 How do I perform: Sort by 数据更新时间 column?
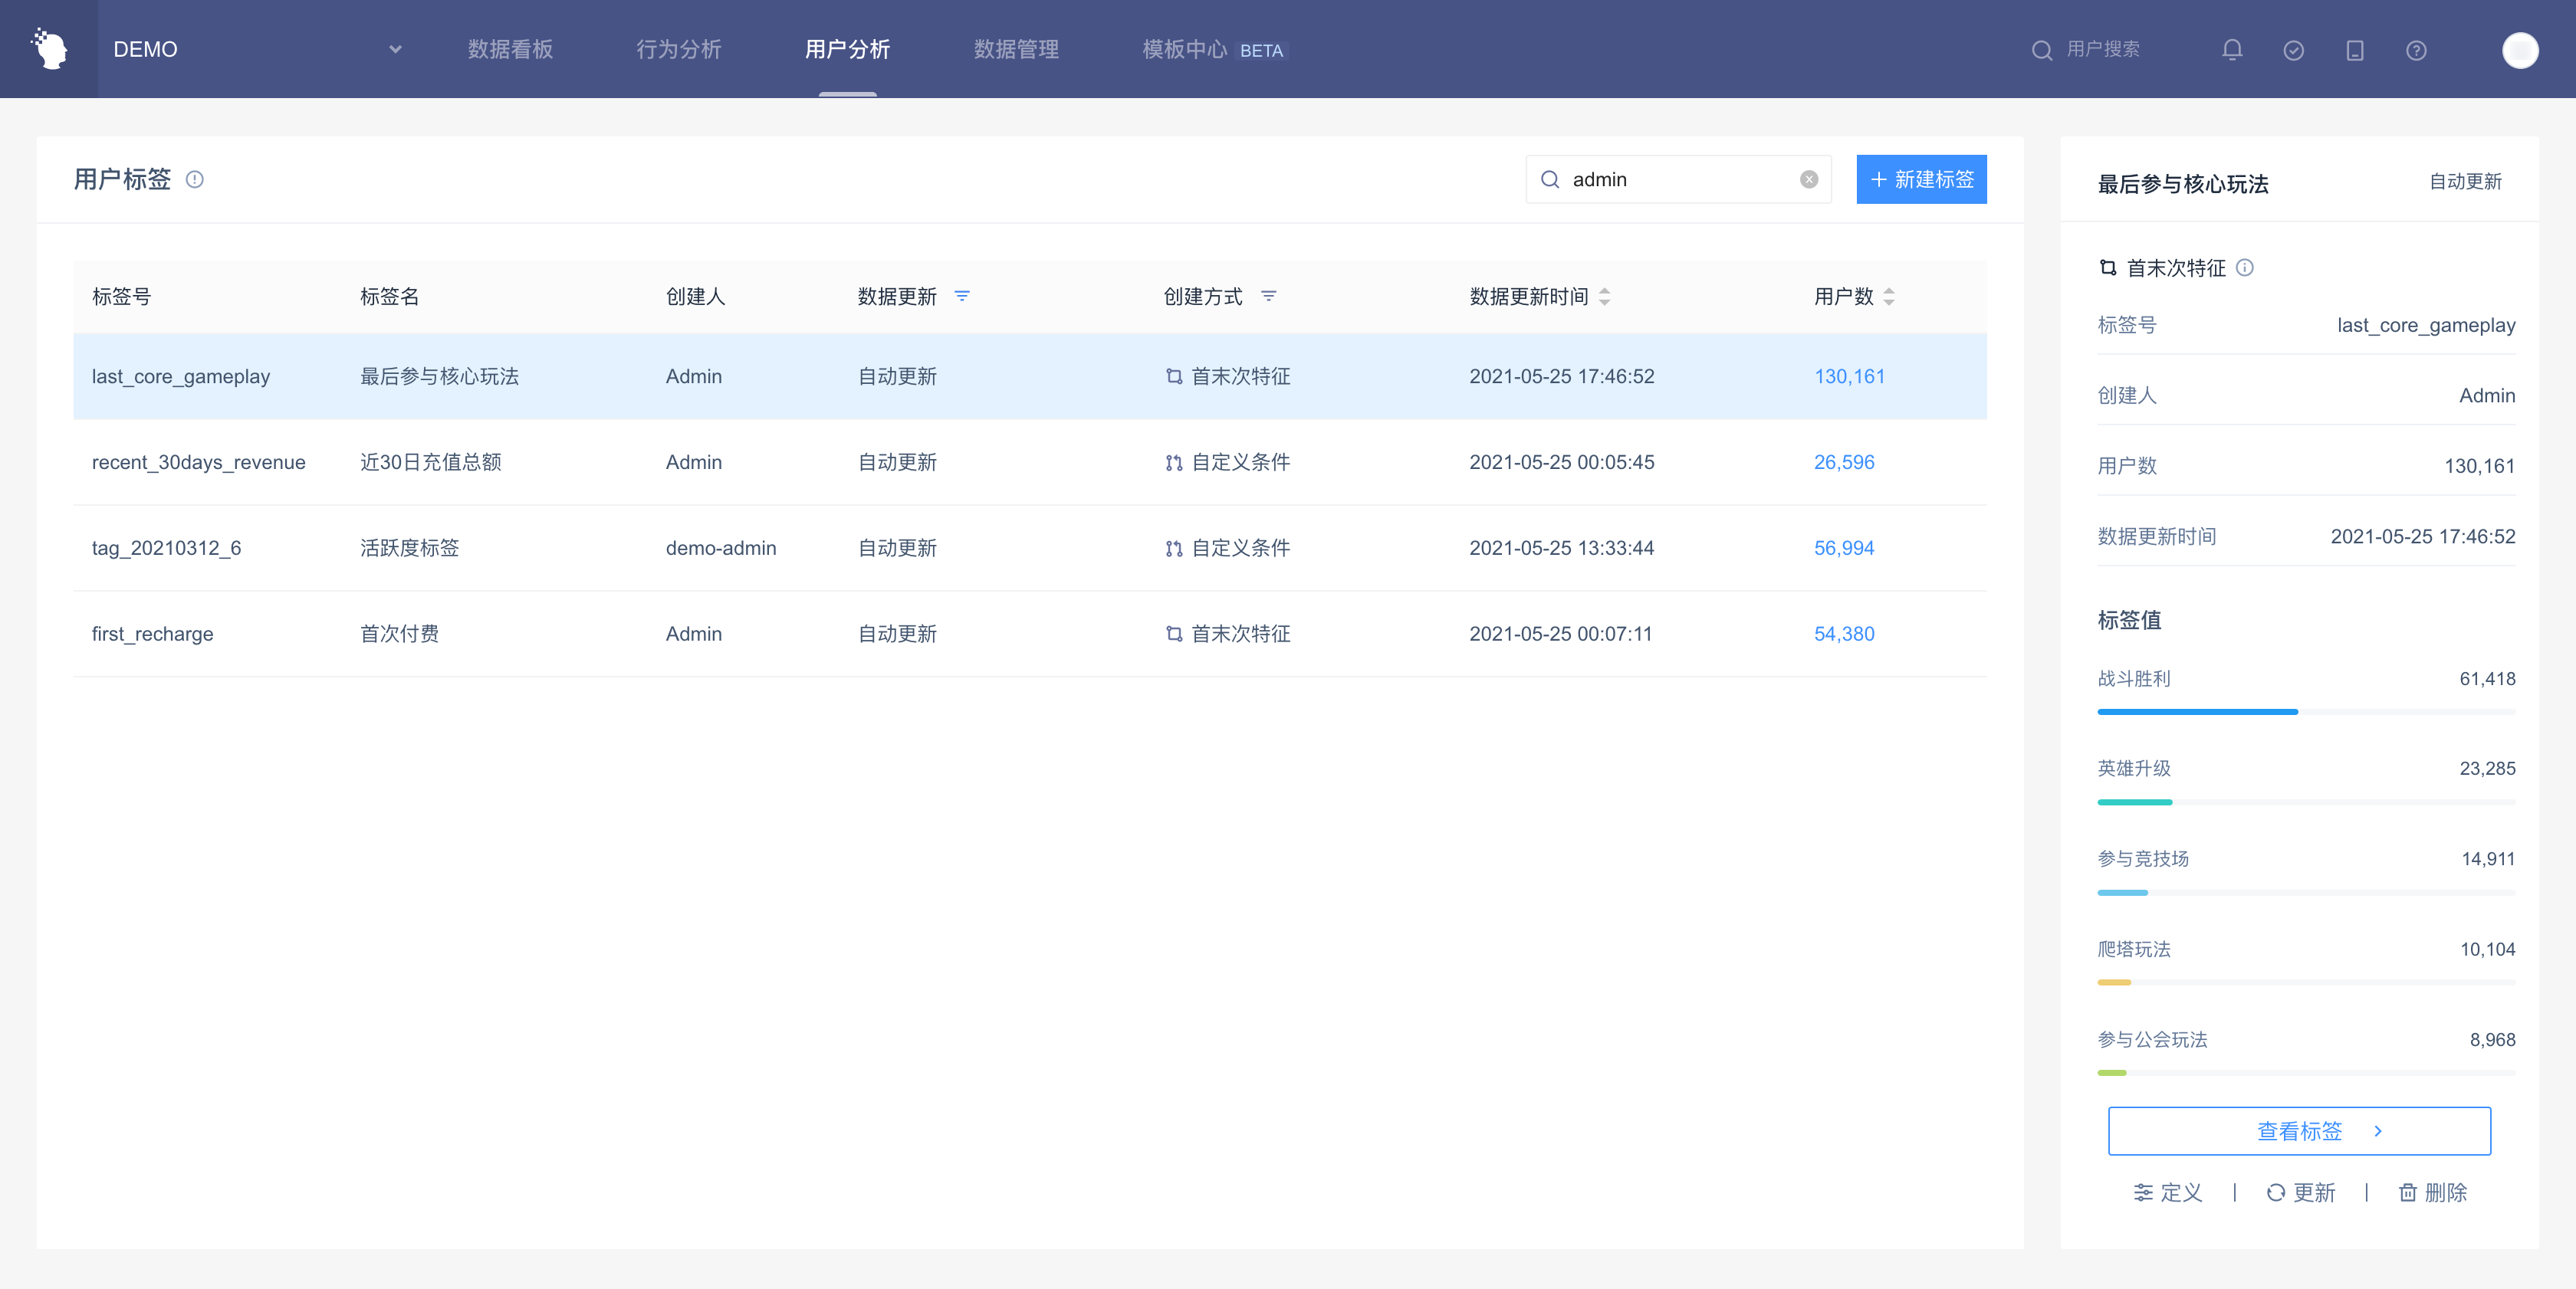click(x=1604, y=297)
